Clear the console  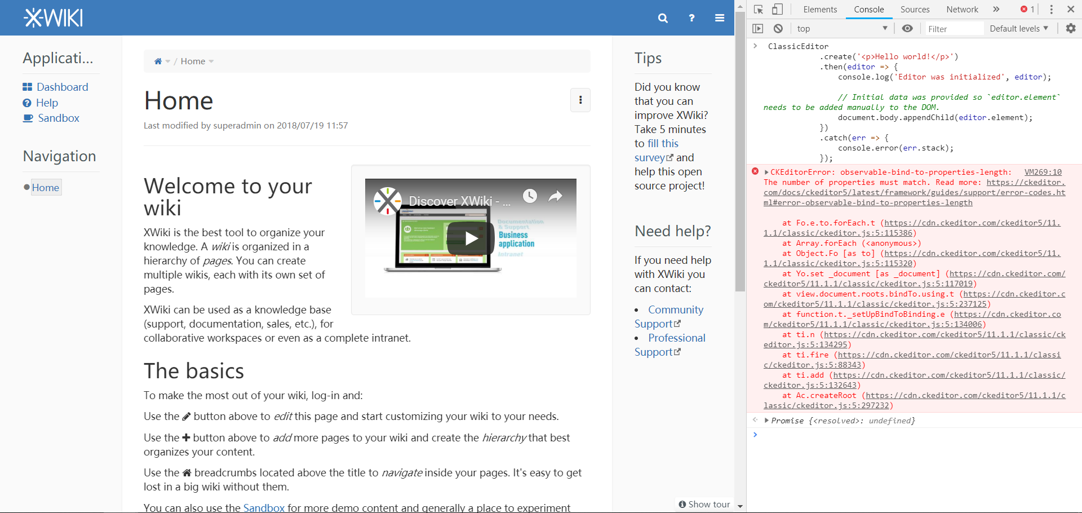click(778, 29)
